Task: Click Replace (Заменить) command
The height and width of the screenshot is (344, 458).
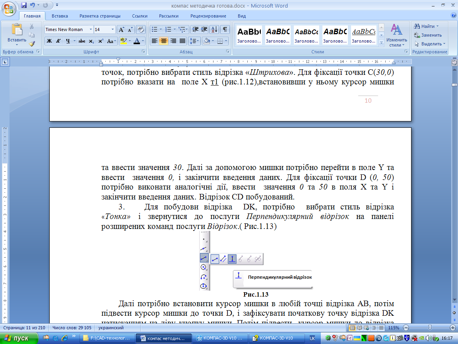Action: [428, 35]
